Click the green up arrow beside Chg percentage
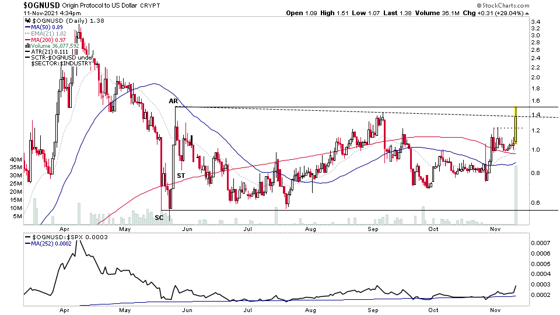The image size is (560, 315). (x=527, y=13)
